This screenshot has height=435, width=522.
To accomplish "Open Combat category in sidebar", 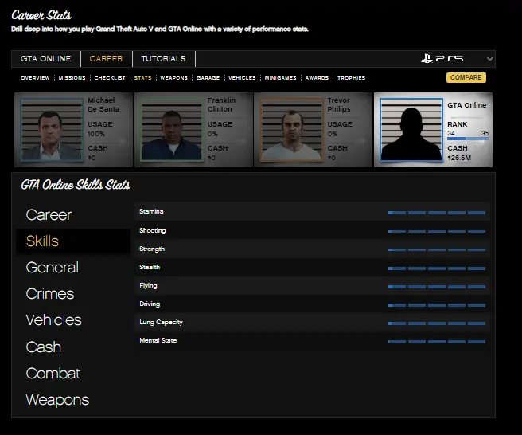I will pyautogui.click(x=53, y=373).
